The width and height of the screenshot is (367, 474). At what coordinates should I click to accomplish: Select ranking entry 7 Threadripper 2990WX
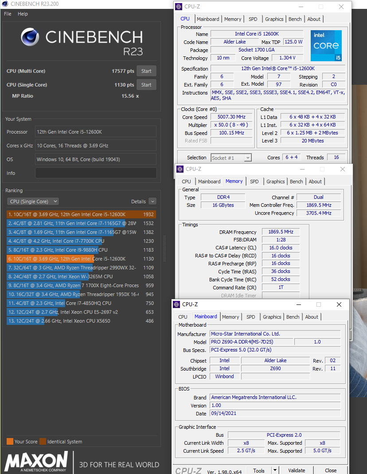(x=81, y=268)
